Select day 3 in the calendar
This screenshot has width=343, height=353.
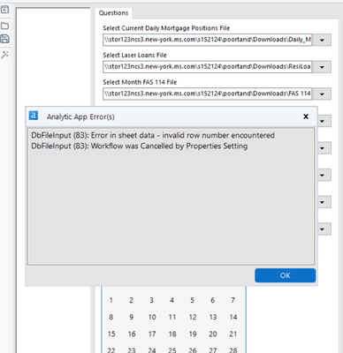[151, 300]
